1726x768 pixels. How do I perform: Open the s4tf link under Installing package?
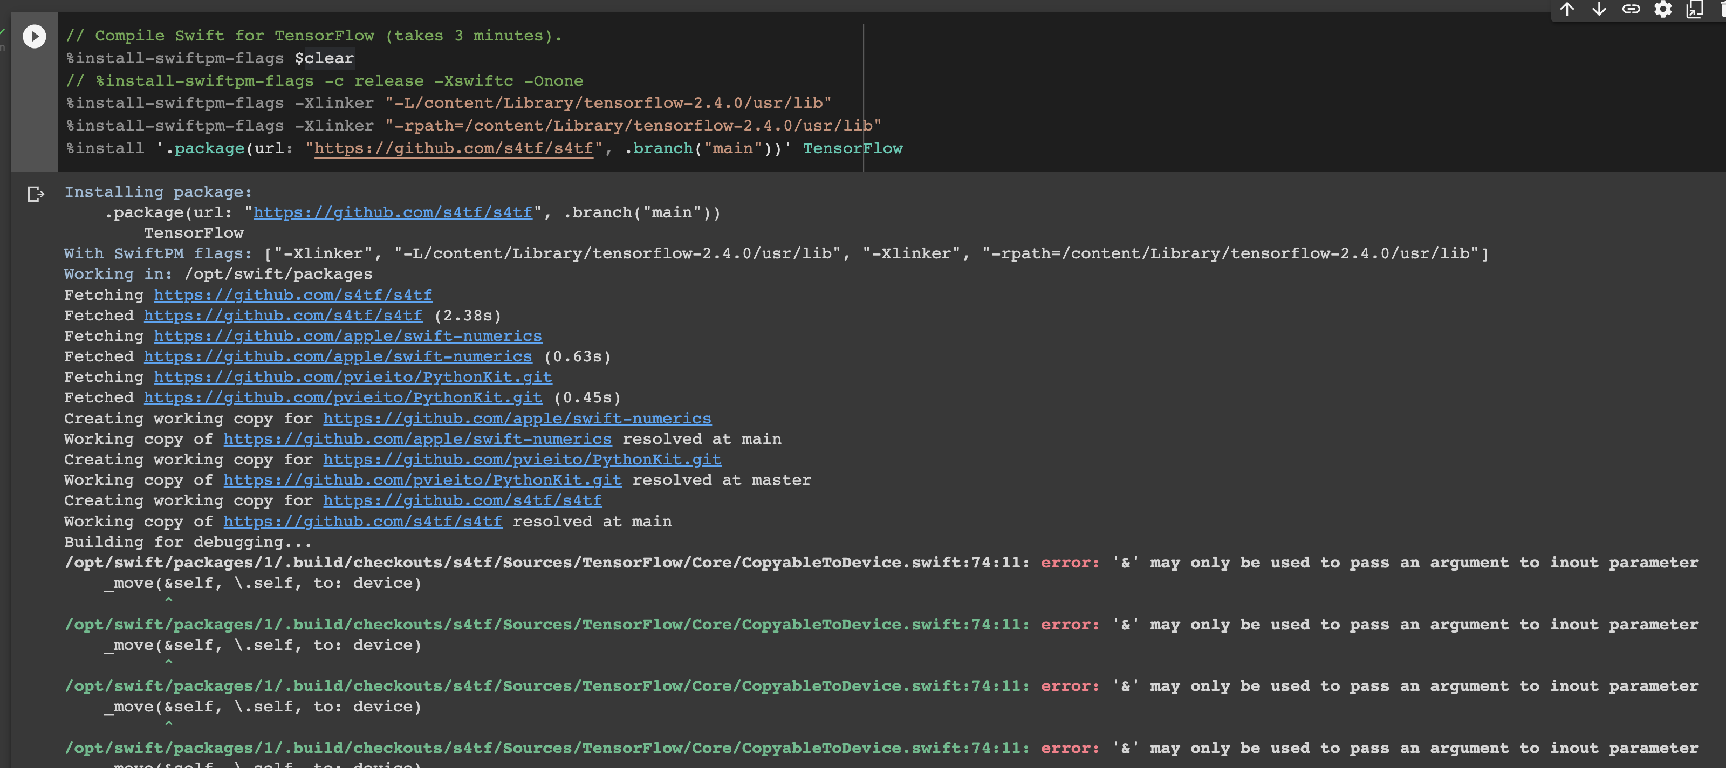tap(393, 212)
